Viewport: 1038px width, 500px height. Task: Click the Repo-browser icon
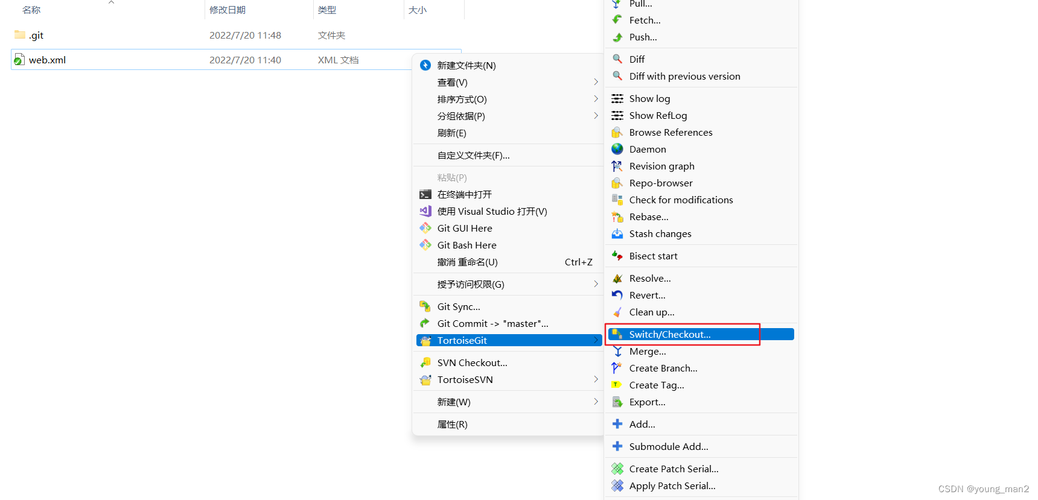(x=617, y=183)
